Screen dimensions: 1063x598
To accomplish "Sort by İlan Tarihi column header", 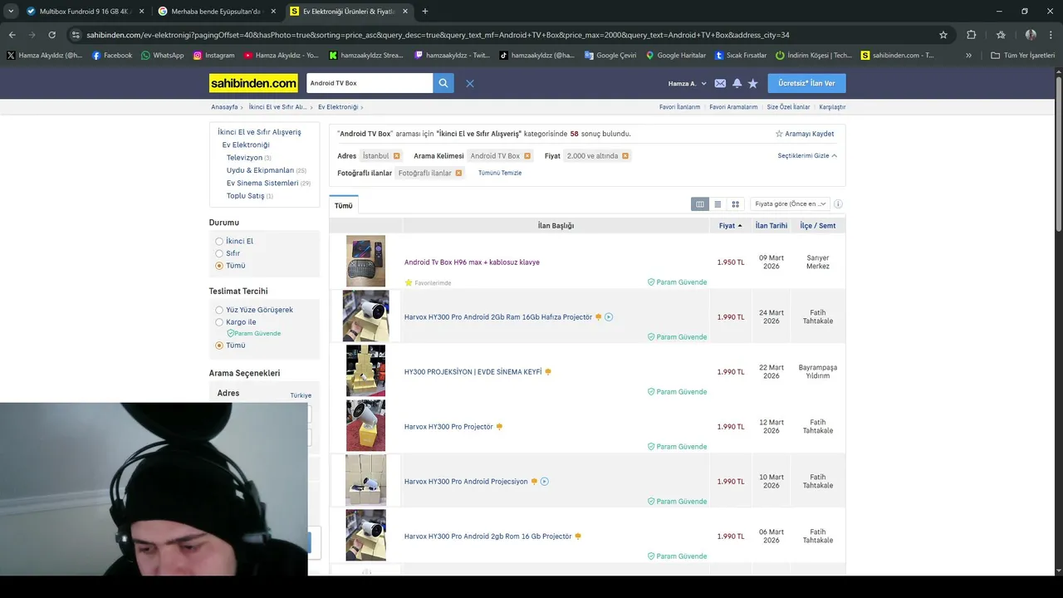I will [x=772, y=226].
